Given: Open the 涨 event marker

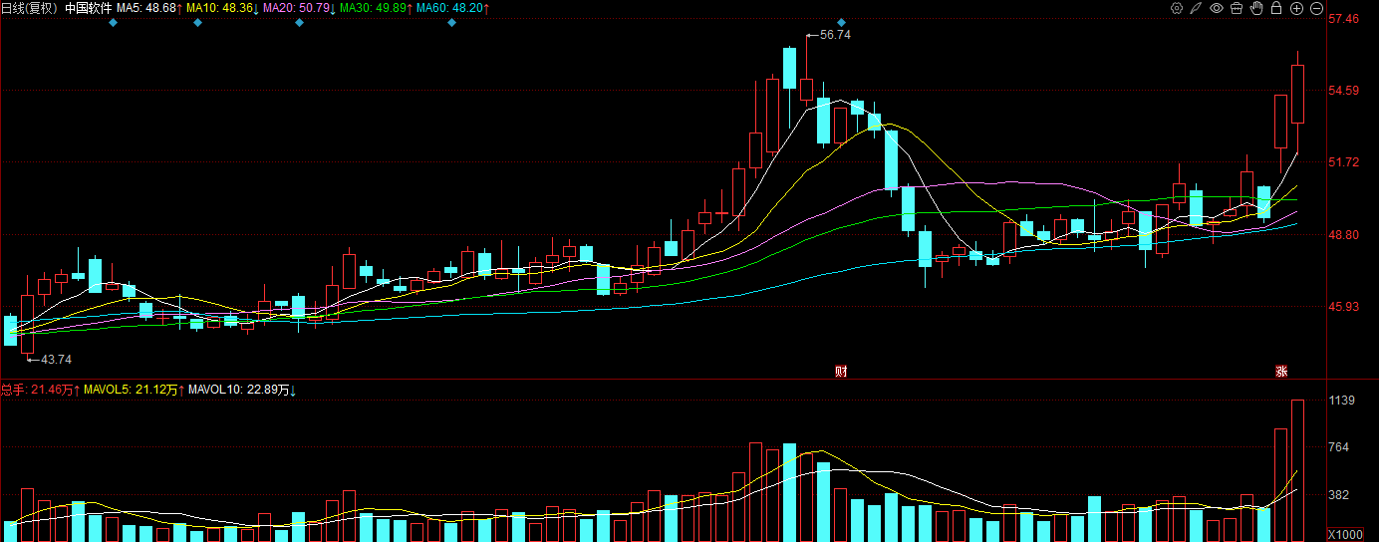Looking at the screenshot, I should point(1281,372).
